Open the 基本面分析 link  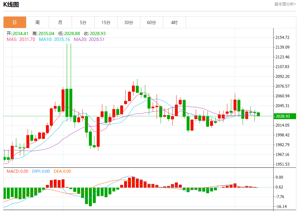[x=285, y=4]
